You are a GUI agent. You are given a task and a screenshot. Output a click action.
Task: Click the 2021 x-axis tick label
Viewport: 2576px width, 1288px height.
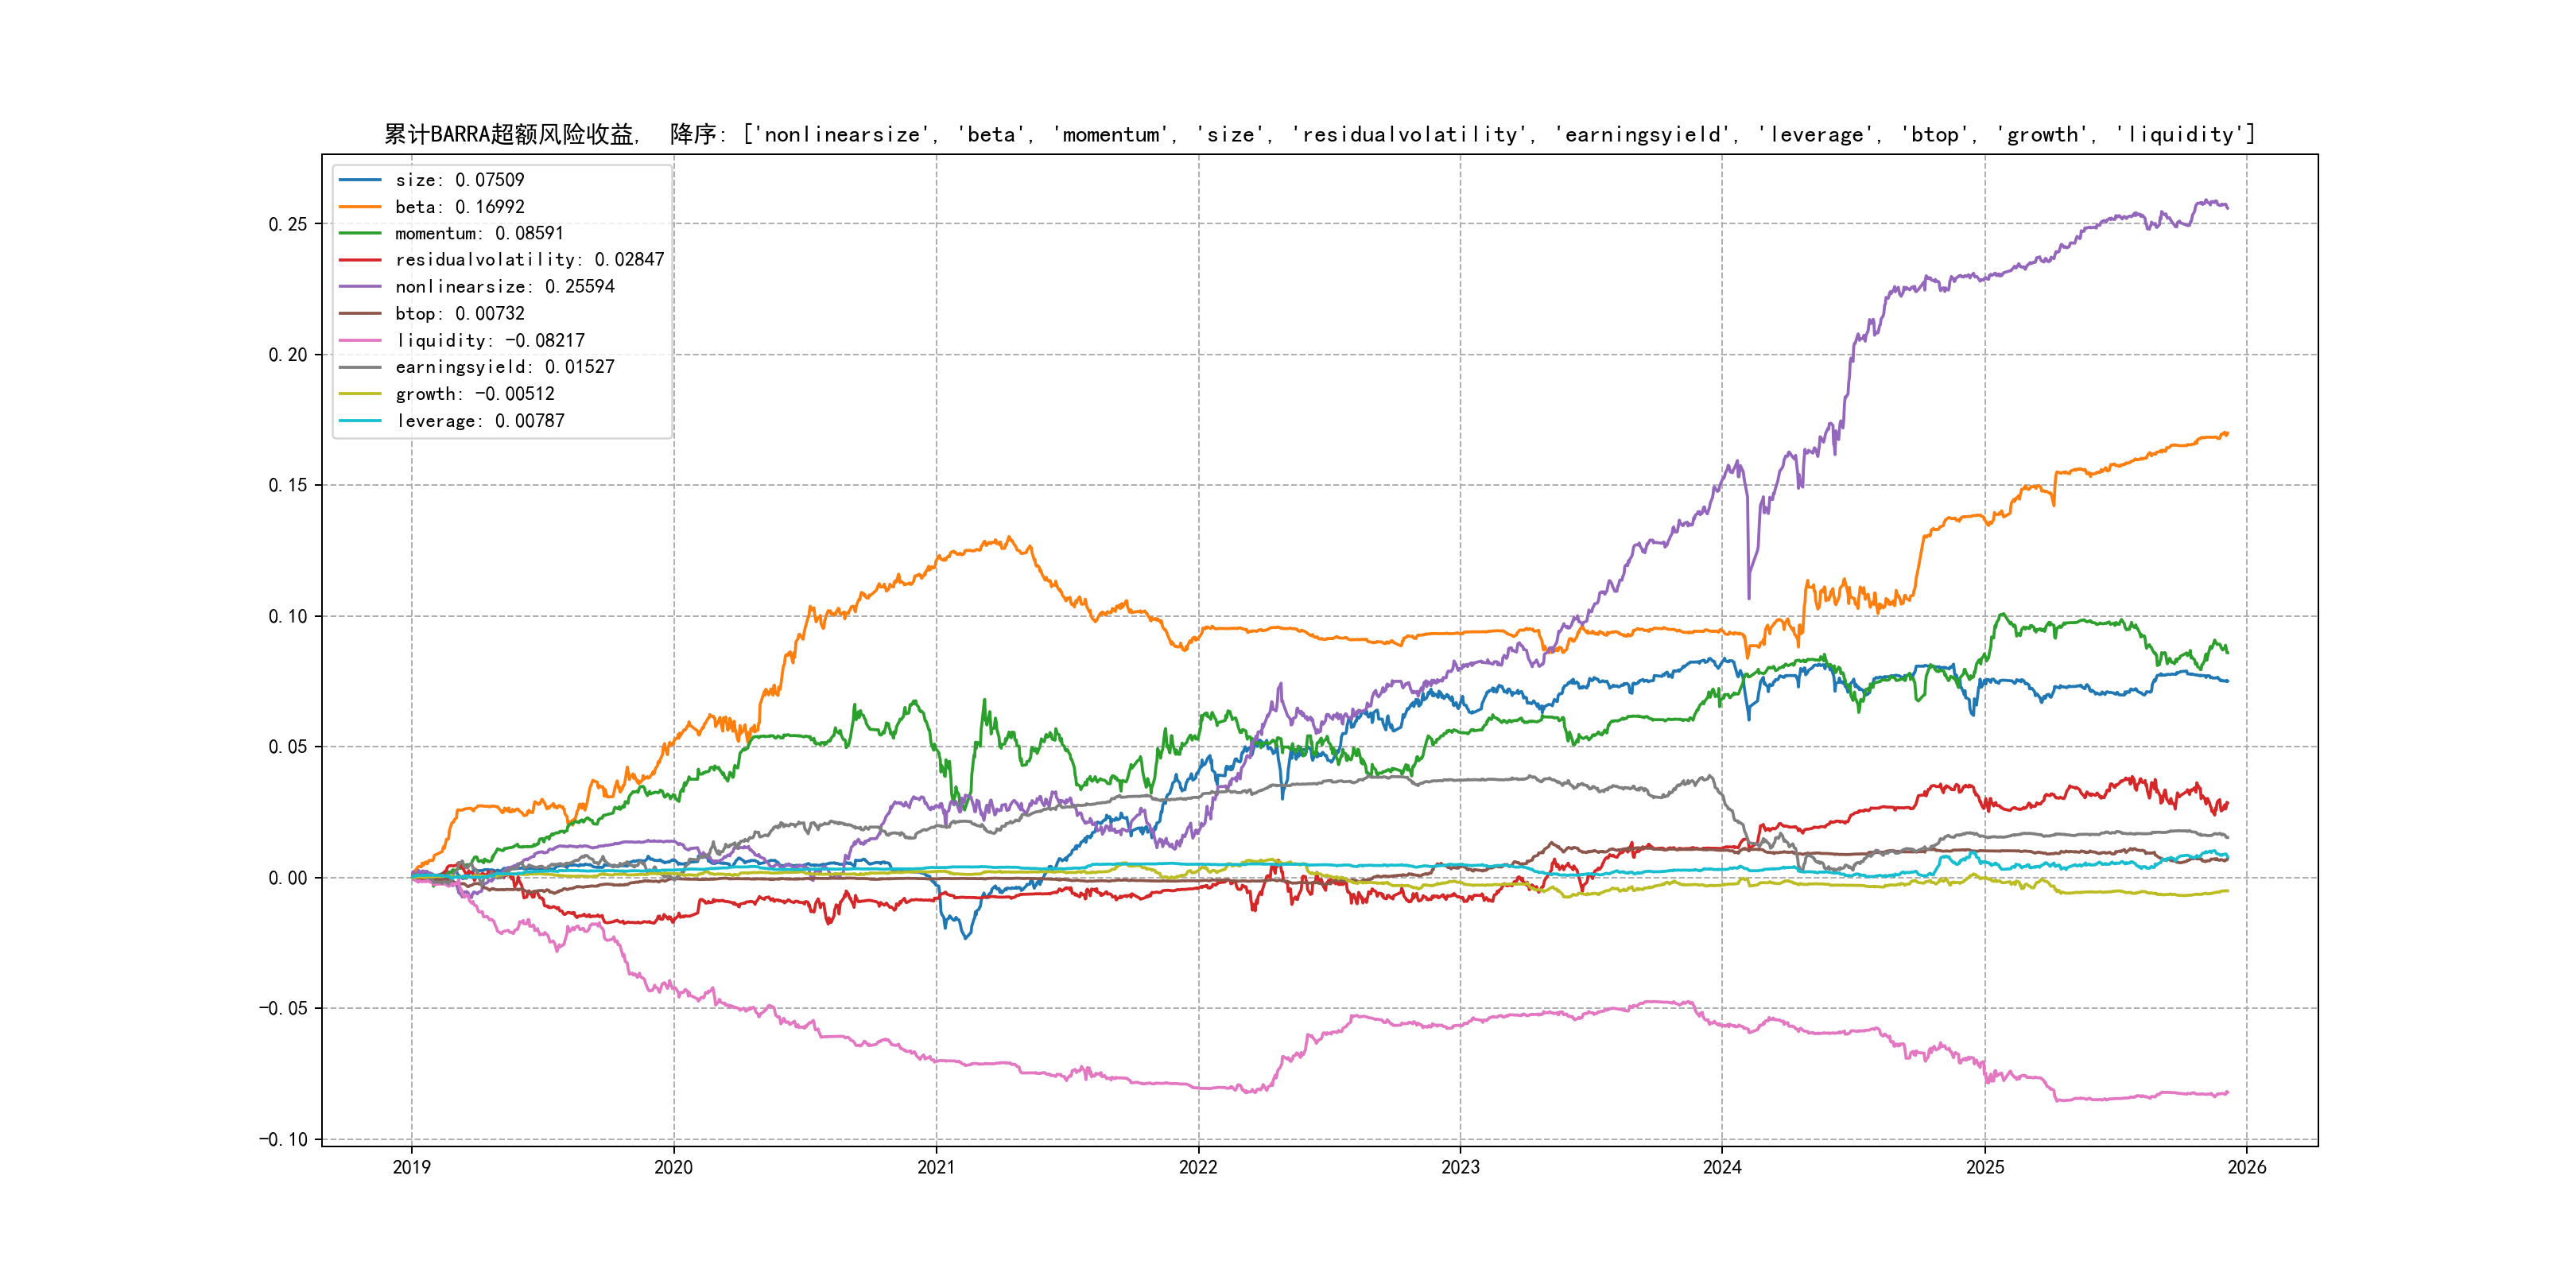pyautogui.click(x=936, y=1167)
